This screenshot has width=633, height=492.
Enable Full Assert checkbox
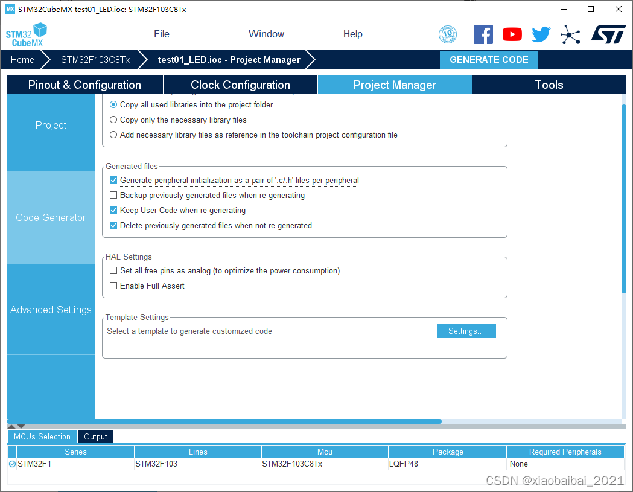coord(113,286)
